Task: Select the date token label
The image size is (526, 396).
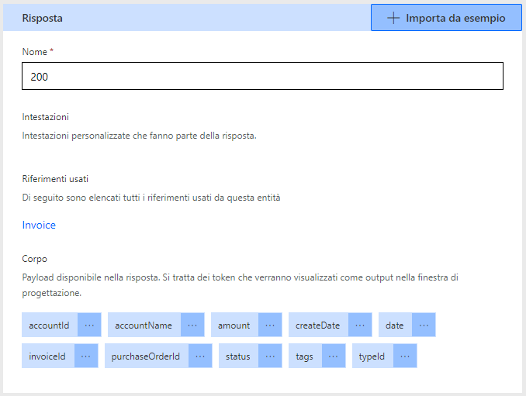Action: (x=395, y=325)
